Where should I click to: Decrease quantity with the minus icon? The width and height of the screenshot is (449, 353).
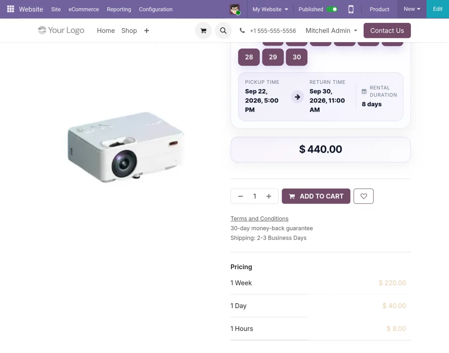tap(241, 196)
